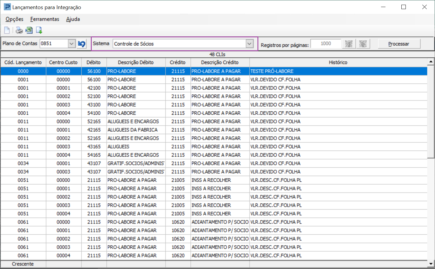435x269 pixels.
Task: Click the blue refresh arrow beside Plano de Contas
Action: coord(82,44)
